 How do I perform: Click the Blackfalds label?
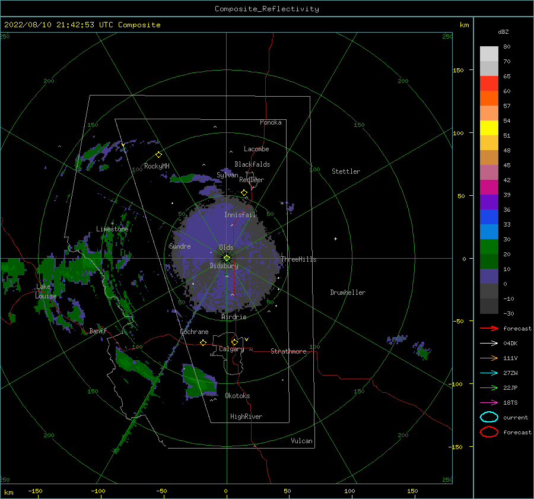coord(252,164)
